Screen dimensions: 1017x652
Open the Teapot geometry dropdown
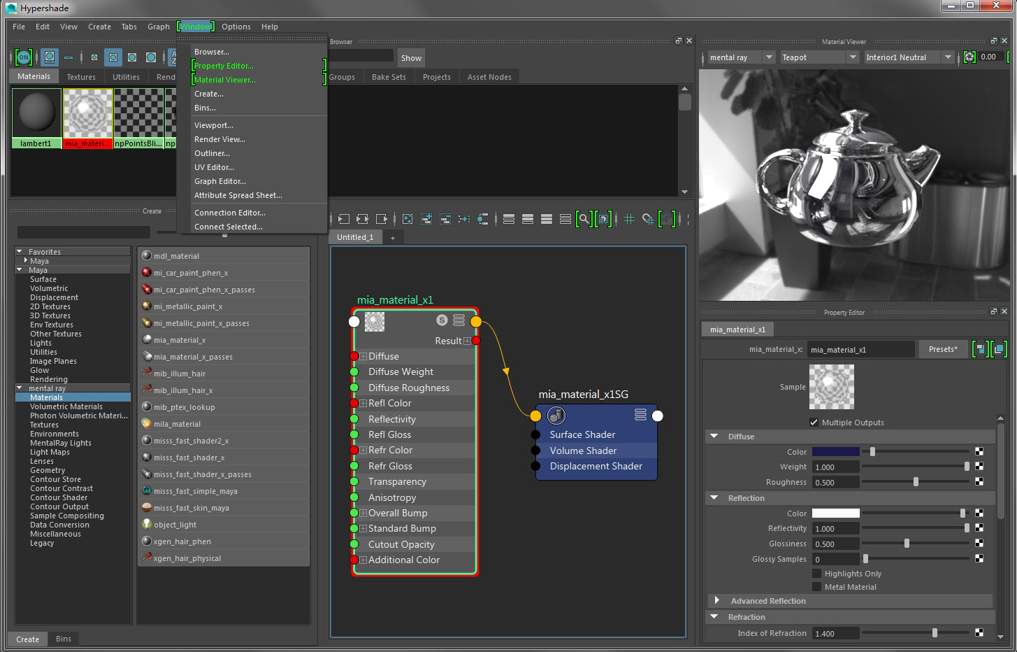pos(818,57)
